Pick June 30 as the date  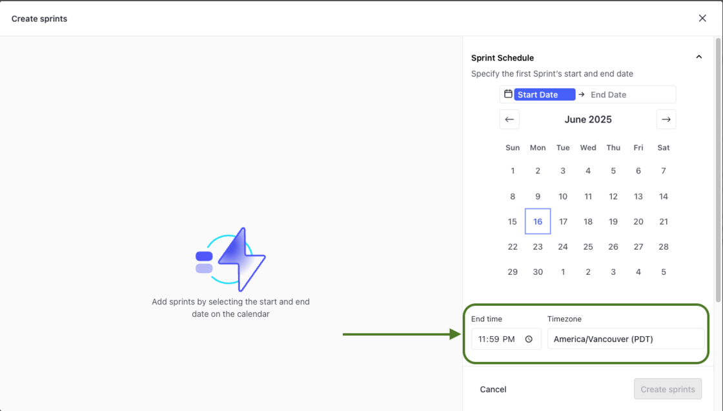point(538,272)
